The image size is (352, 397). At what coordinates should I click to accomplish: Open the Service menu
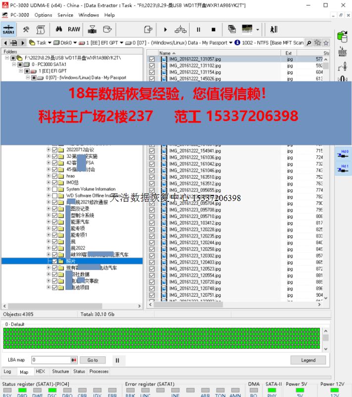coord(65,15)
